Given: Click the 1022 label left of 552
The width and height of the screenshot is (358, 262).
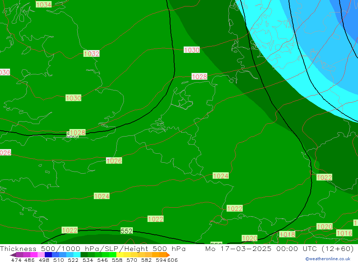Looking at the screenshot, I should click(x=70, y=230).
